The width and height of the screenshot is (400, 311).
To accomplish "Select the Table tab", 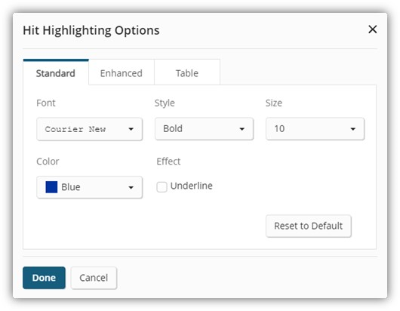I will [x=187, y=72].
